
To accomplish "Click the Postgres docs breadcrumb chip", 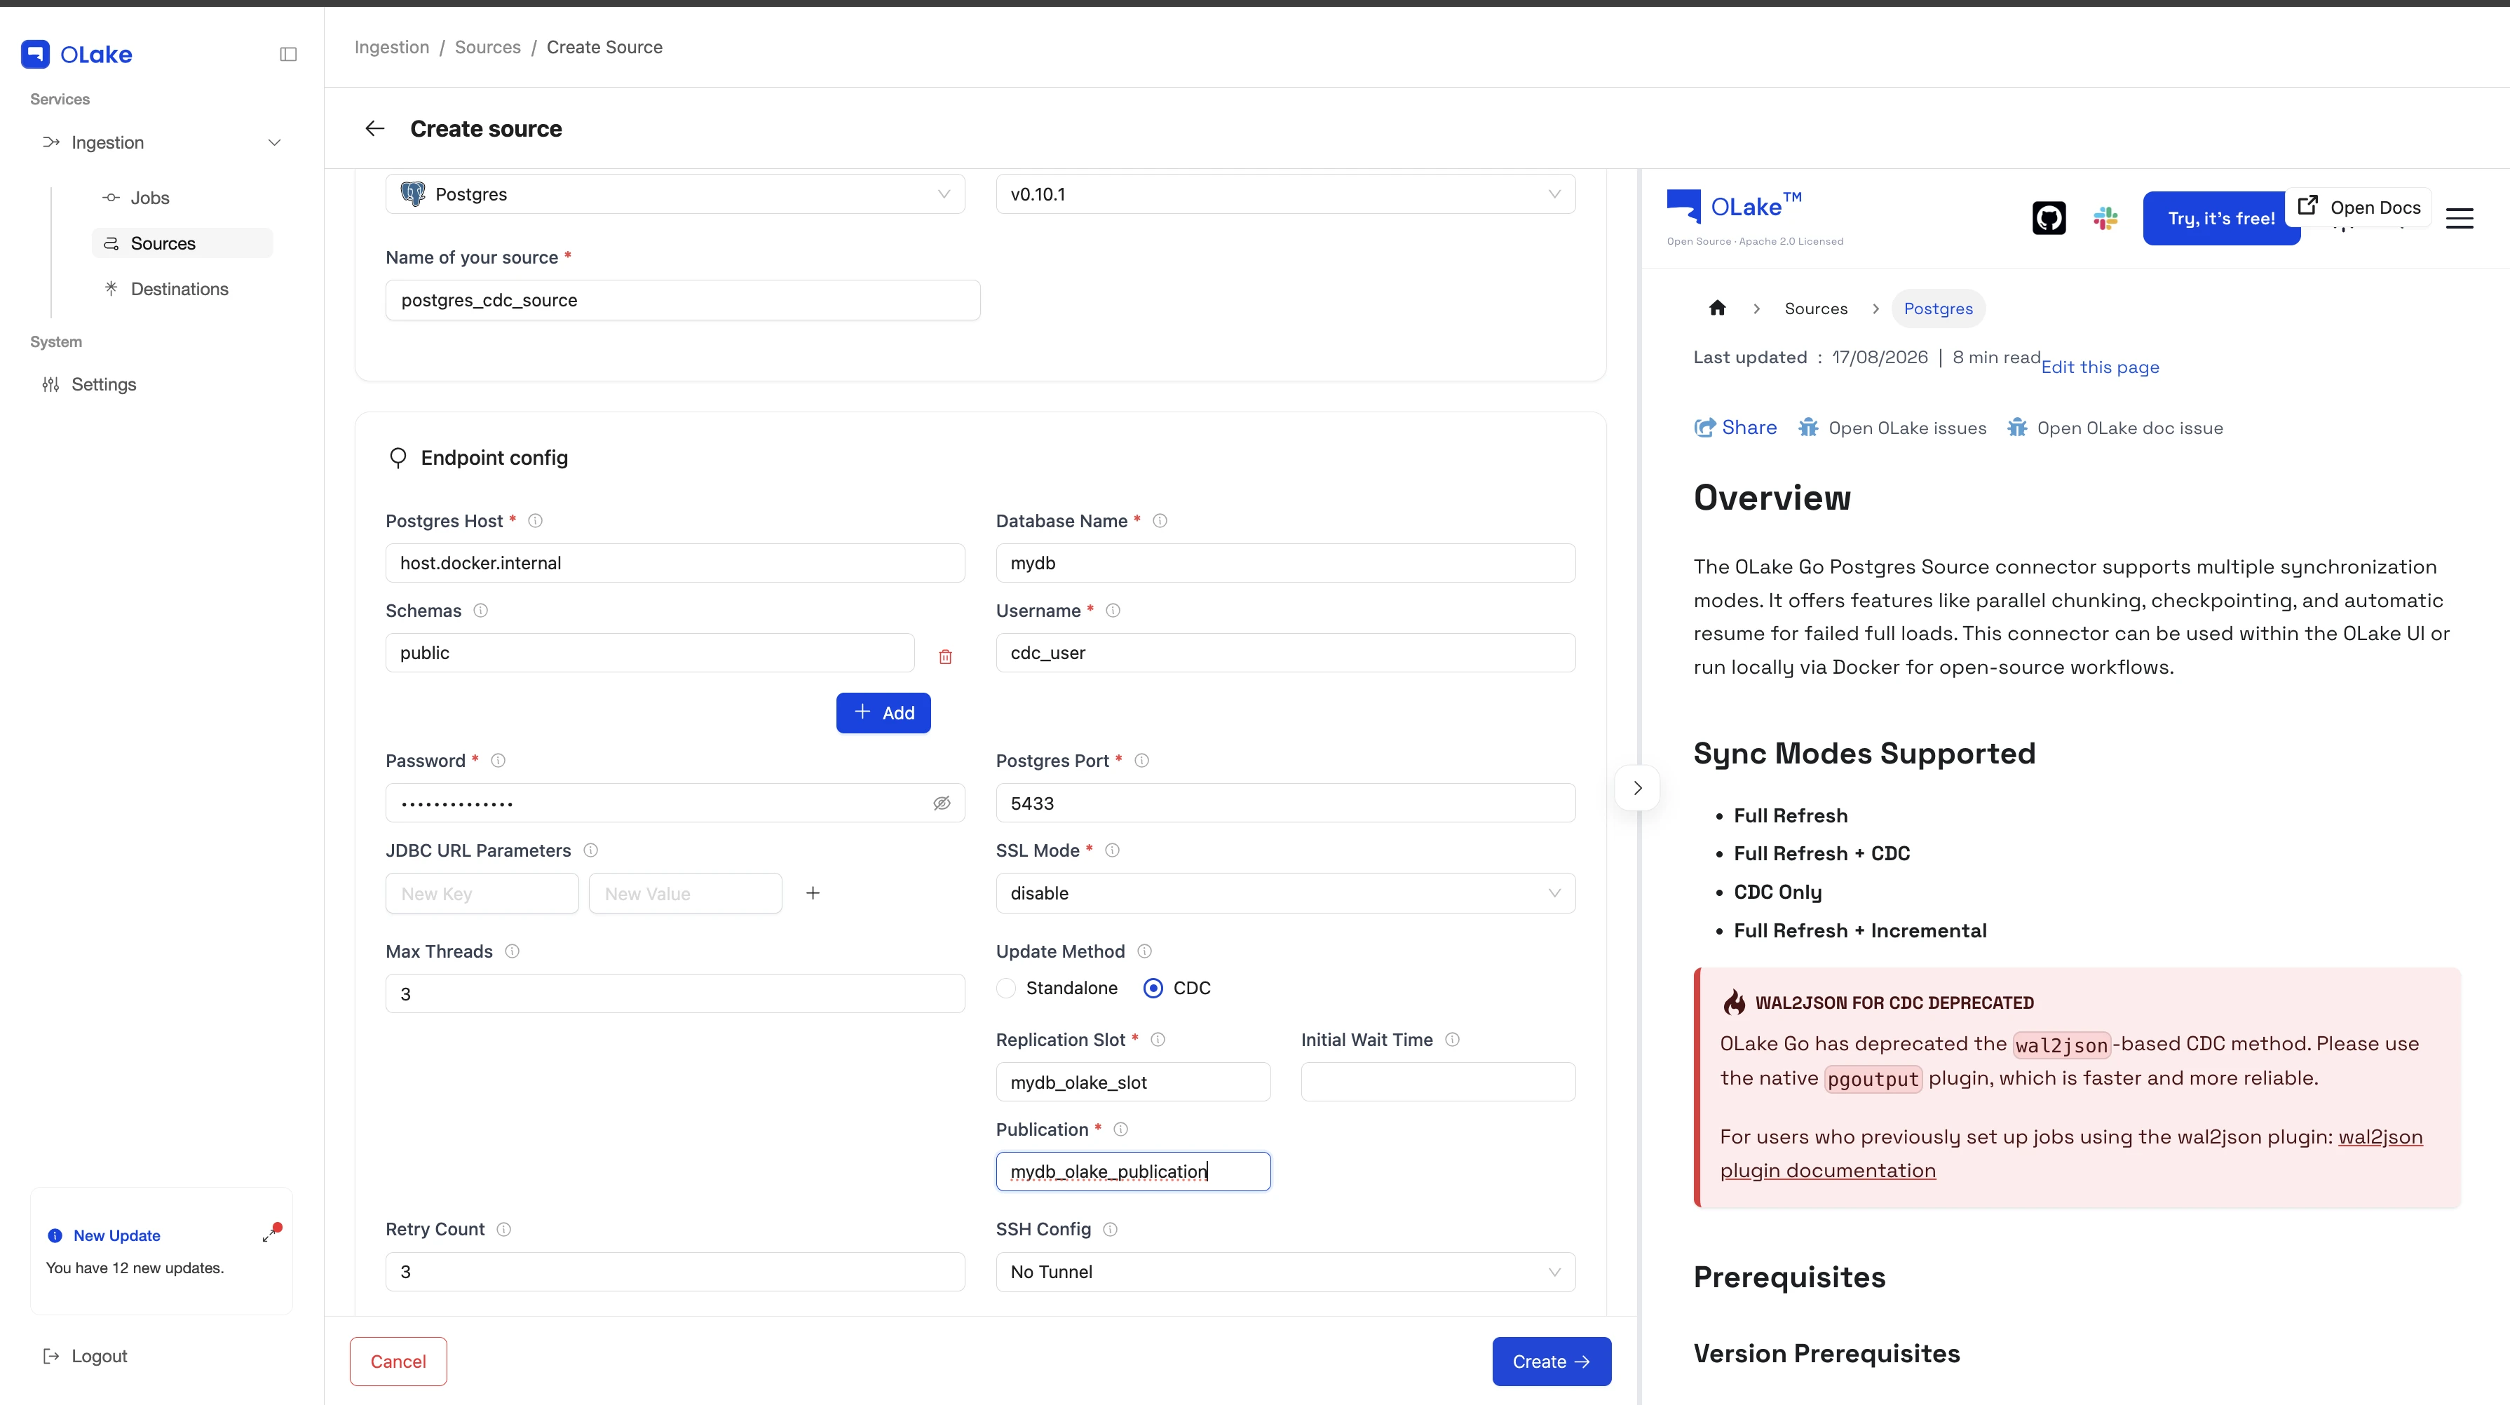I will coord(1938,308).
